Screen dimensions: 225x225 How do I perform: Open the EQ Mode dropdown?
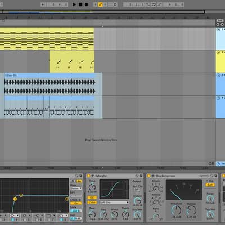(76, 188)
